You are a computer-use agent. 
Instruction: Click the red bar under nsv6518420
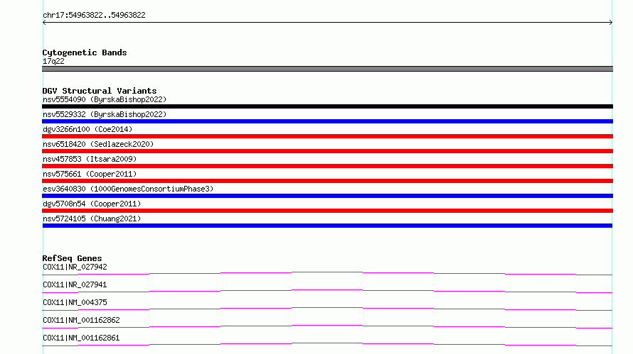(327, 151)
